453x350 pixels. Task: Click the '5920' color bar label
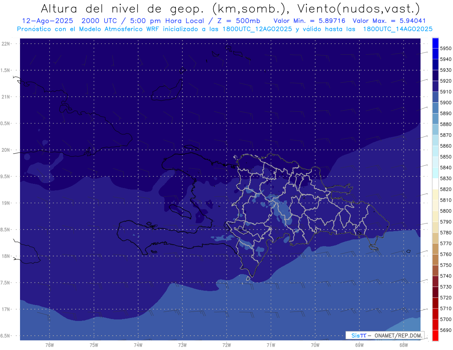pyautogui.click(x=445, y=81)
